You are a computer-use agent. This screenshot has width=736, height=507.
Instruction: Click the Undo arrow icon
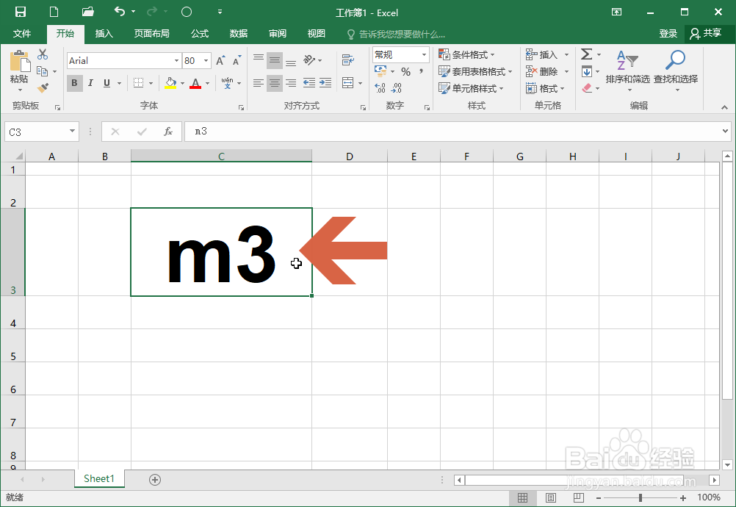[x=121, y=11]
